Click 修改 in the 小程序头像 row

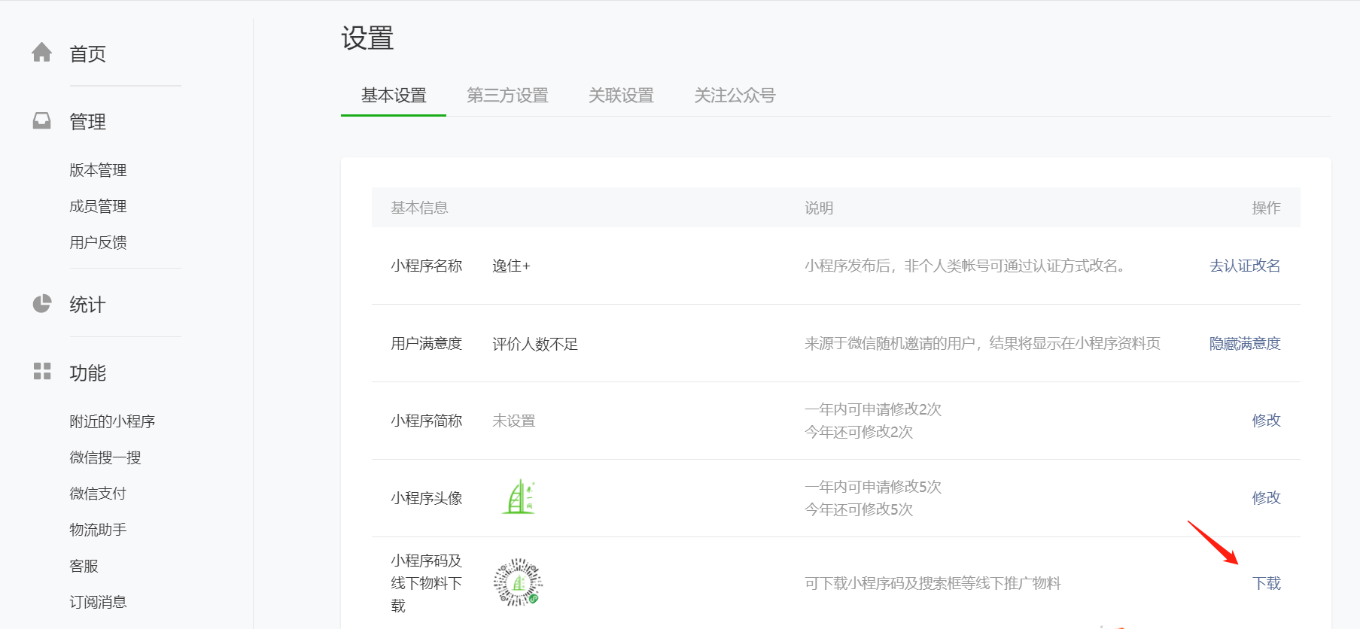[x=1267, y=498]
